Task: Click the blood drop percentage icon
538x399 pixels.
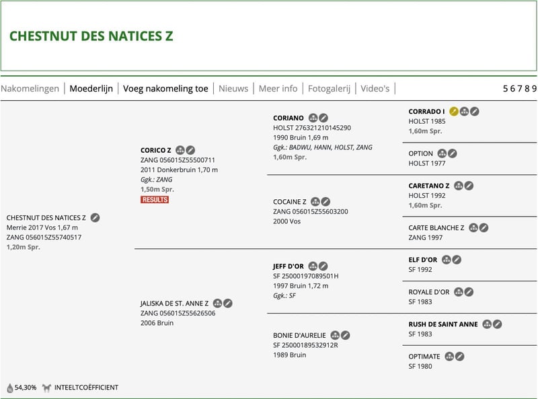Action: point(10,388)
